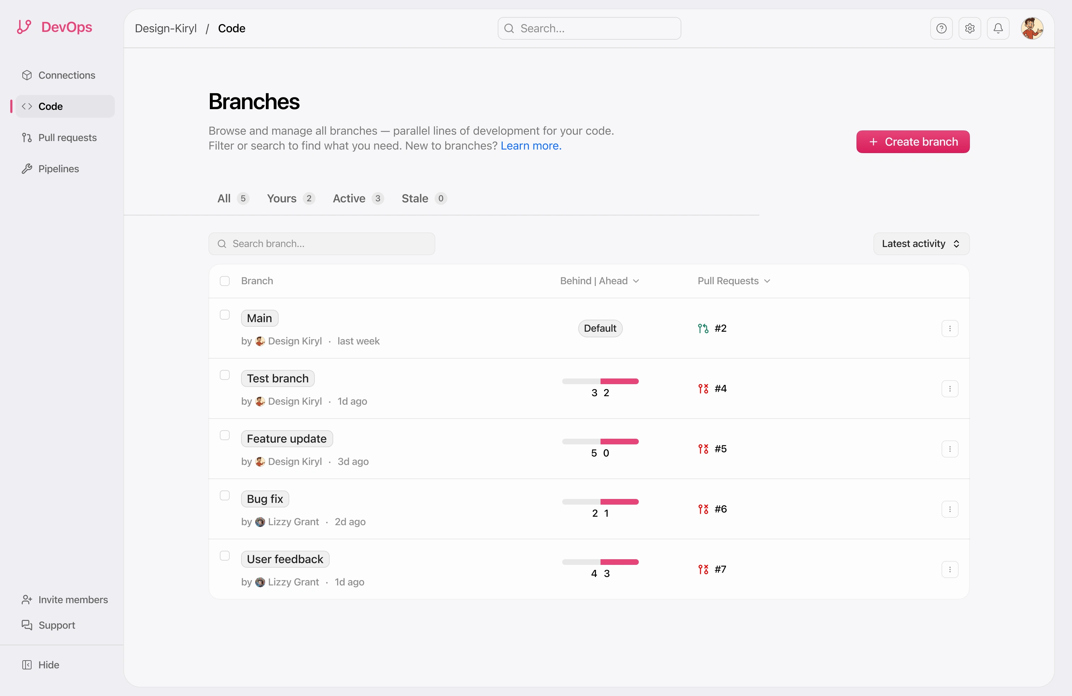Click the pull request icon for #4
The height and width of the screenshot is (696, 1072).
tap(703, 388)
